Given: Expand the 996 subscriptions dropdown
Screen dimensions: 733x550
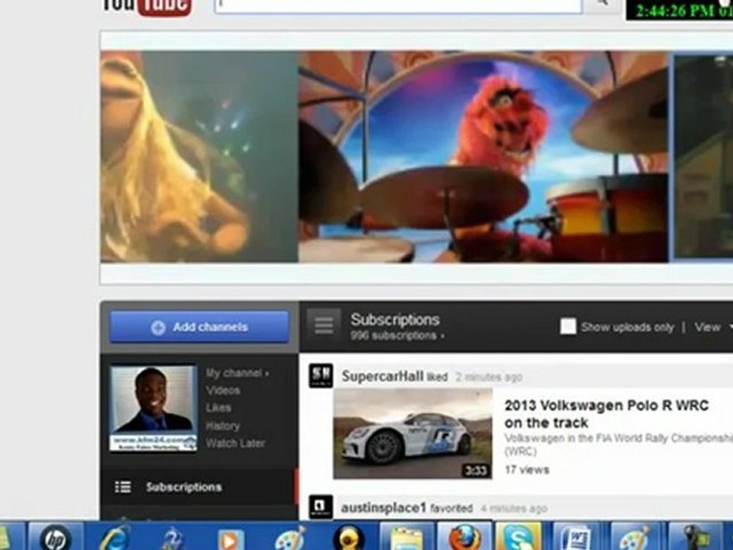Looking at the screenshot, I should [x=397, y=336].
